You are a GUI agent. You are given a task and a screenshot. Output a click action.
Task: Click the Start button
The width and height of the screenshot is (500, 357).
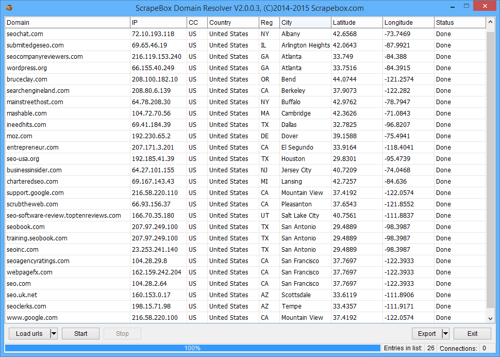[x=80, y=334]
